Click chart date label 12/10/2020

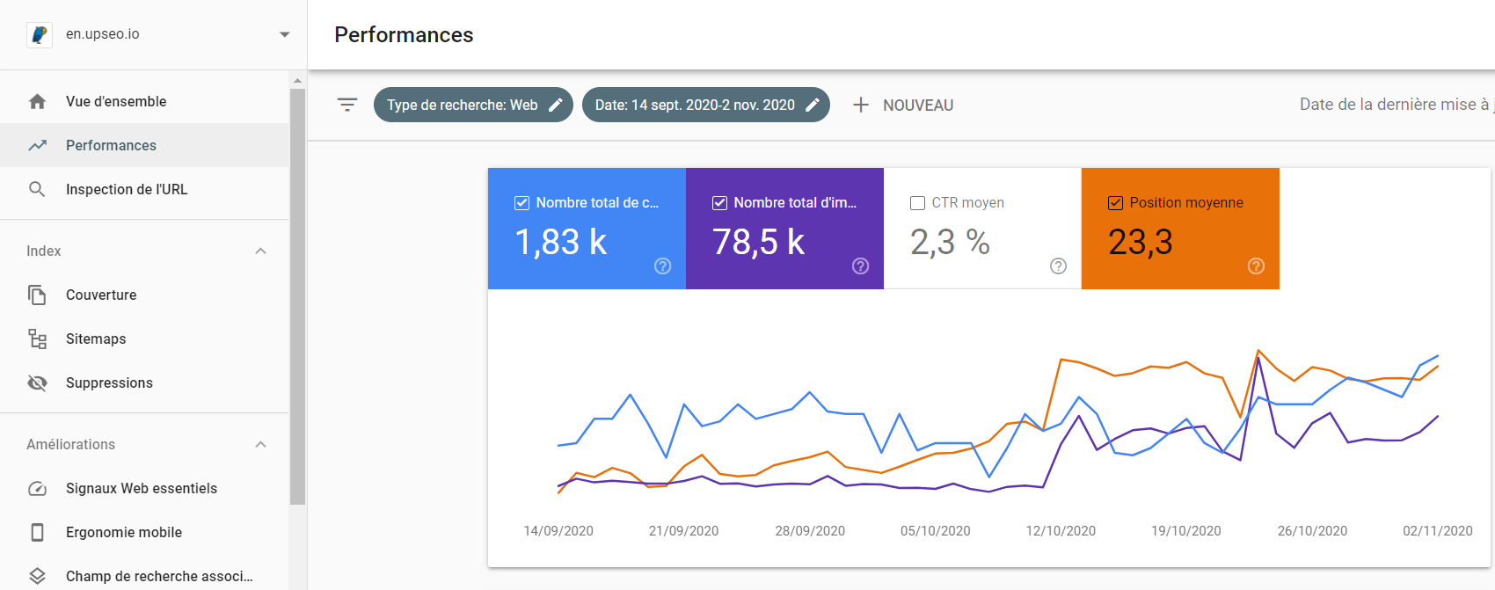click(1061, 531)
